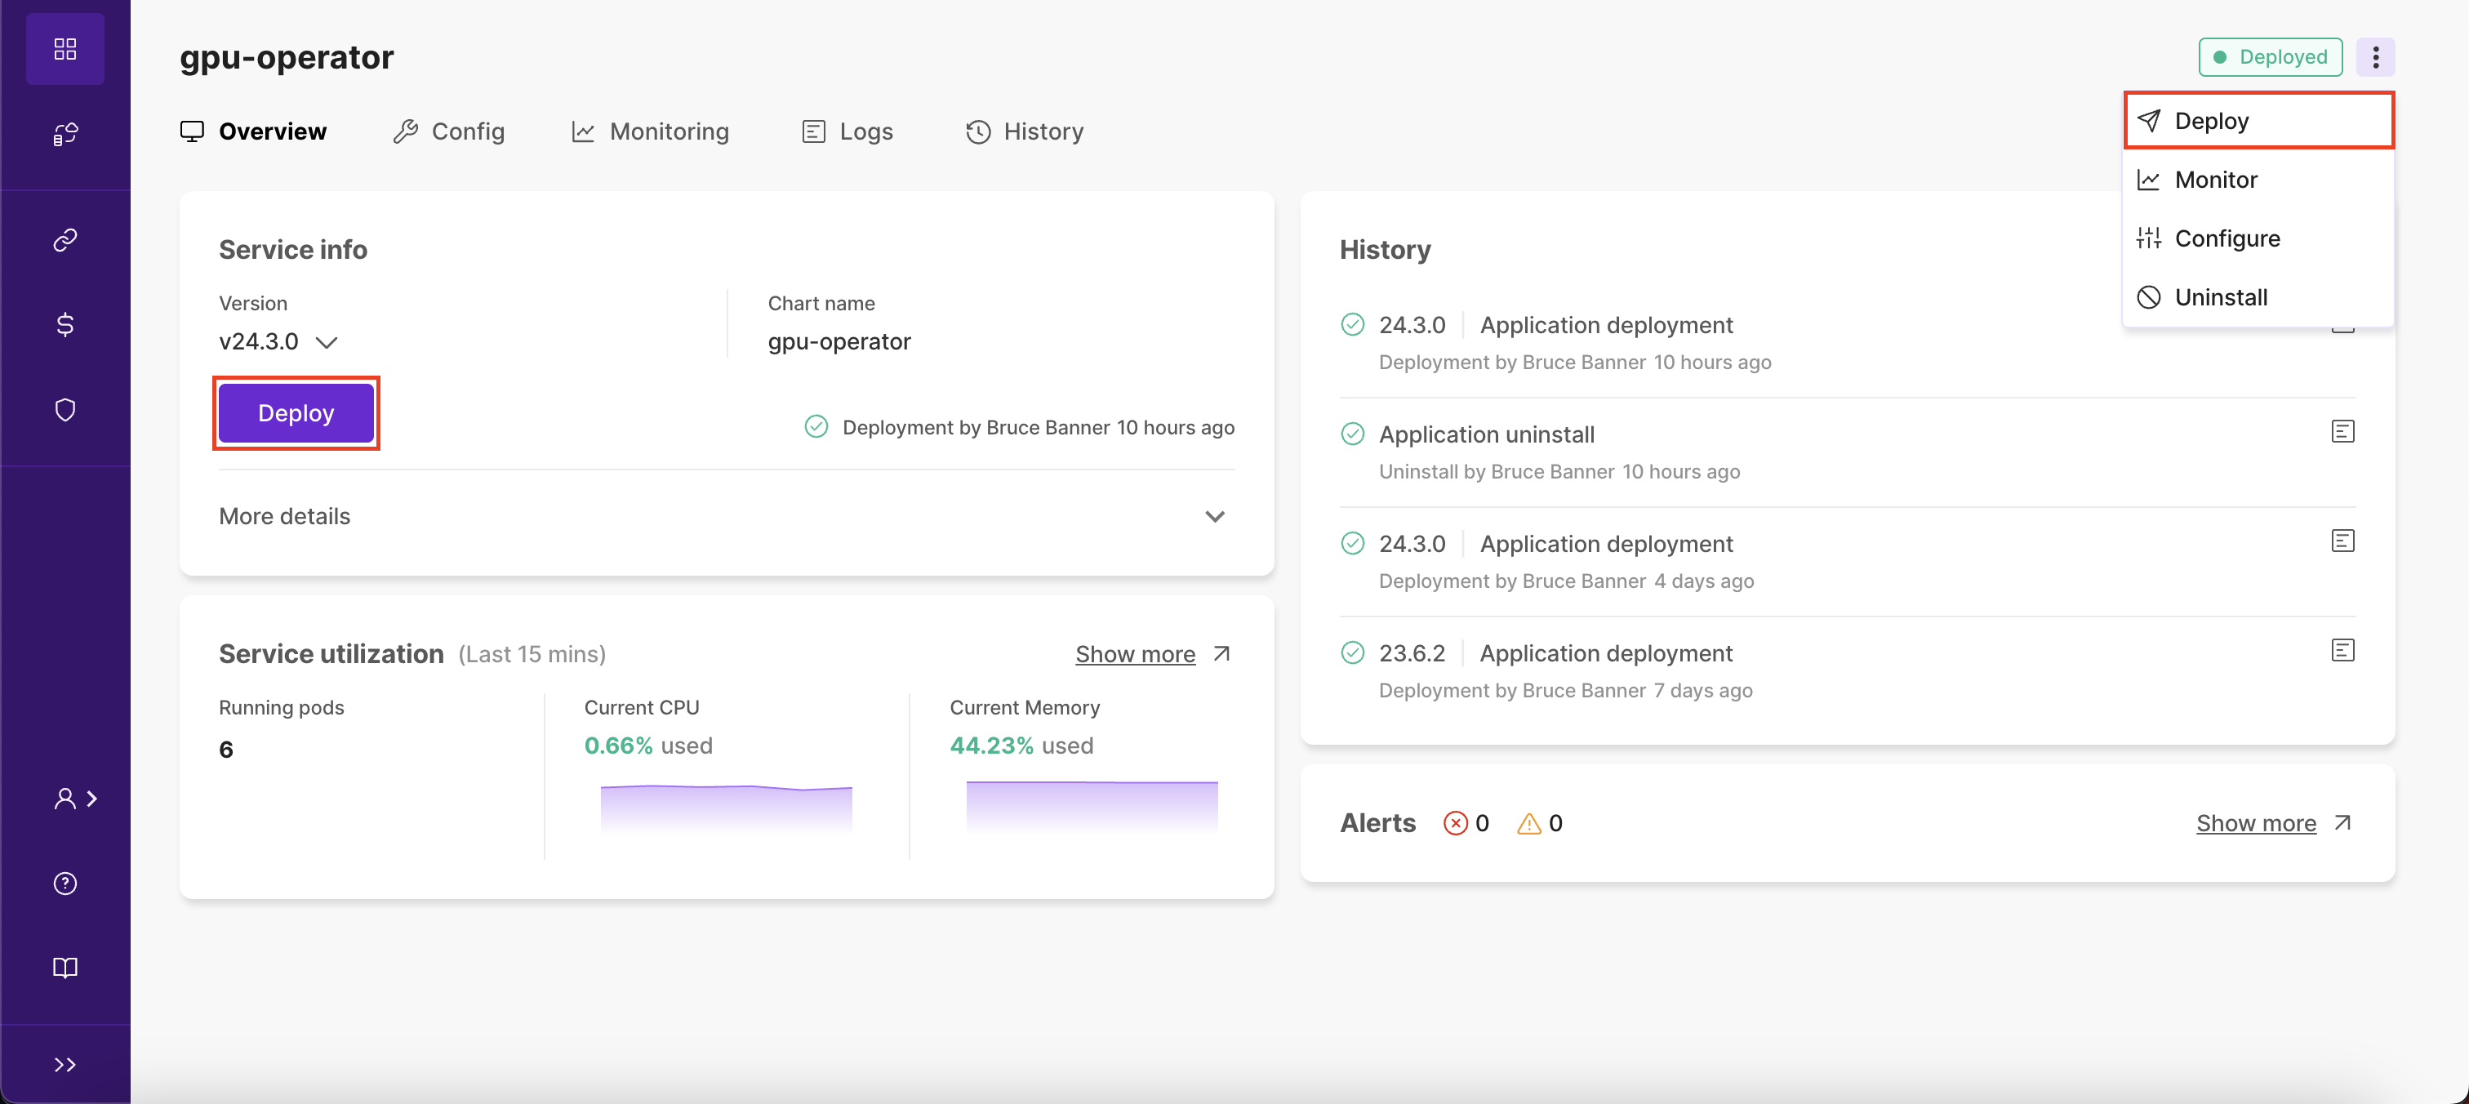This screenshot has height=1104, width=2469.
Task: Click Show more in Alerts card
Action: coord(2256,823)
